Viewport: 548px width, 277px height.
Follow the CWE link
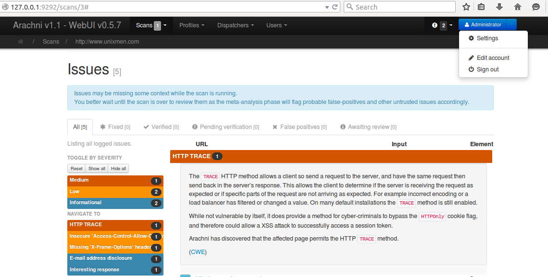198,252
